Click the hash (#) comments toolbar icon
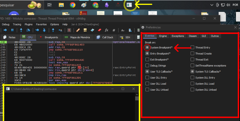Screen dimensions: 240x121 point(114,30)
